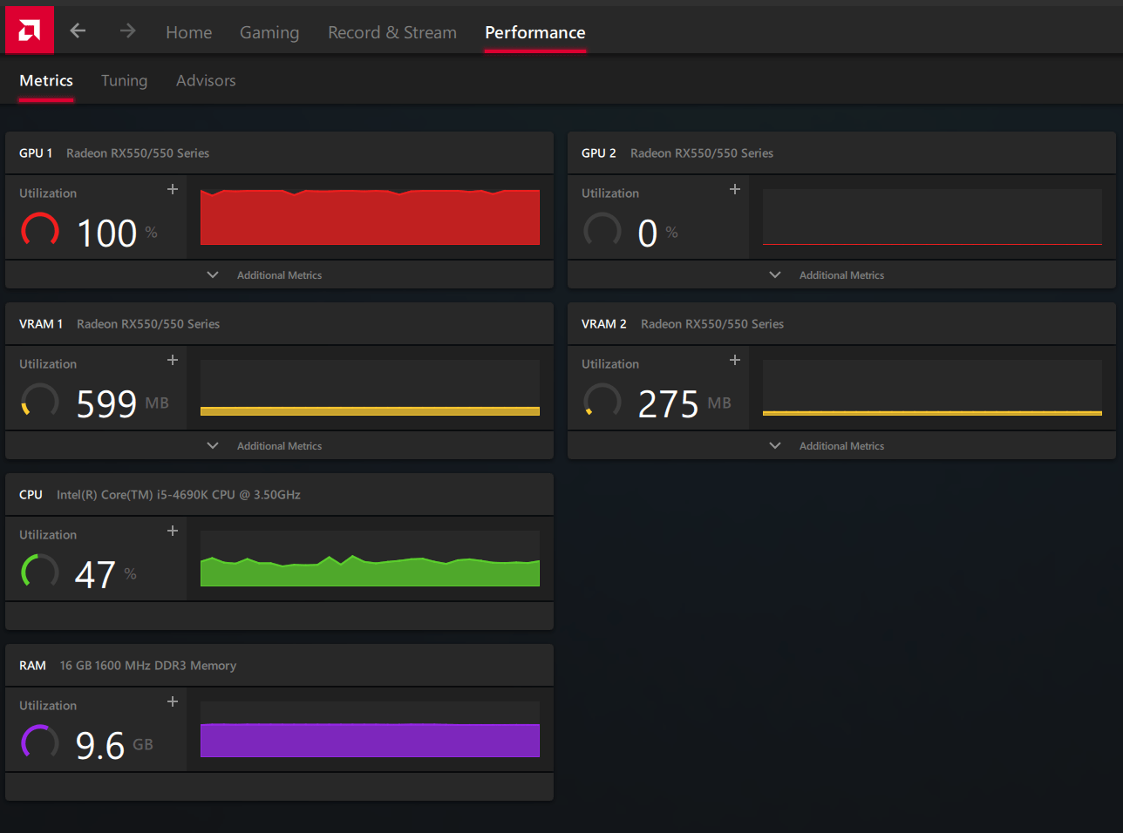The height and width of the screenshot is (833, 1123).
Task: Open the Advisors sub-tab
Action: pyautogui.click(x=206, y=80)
